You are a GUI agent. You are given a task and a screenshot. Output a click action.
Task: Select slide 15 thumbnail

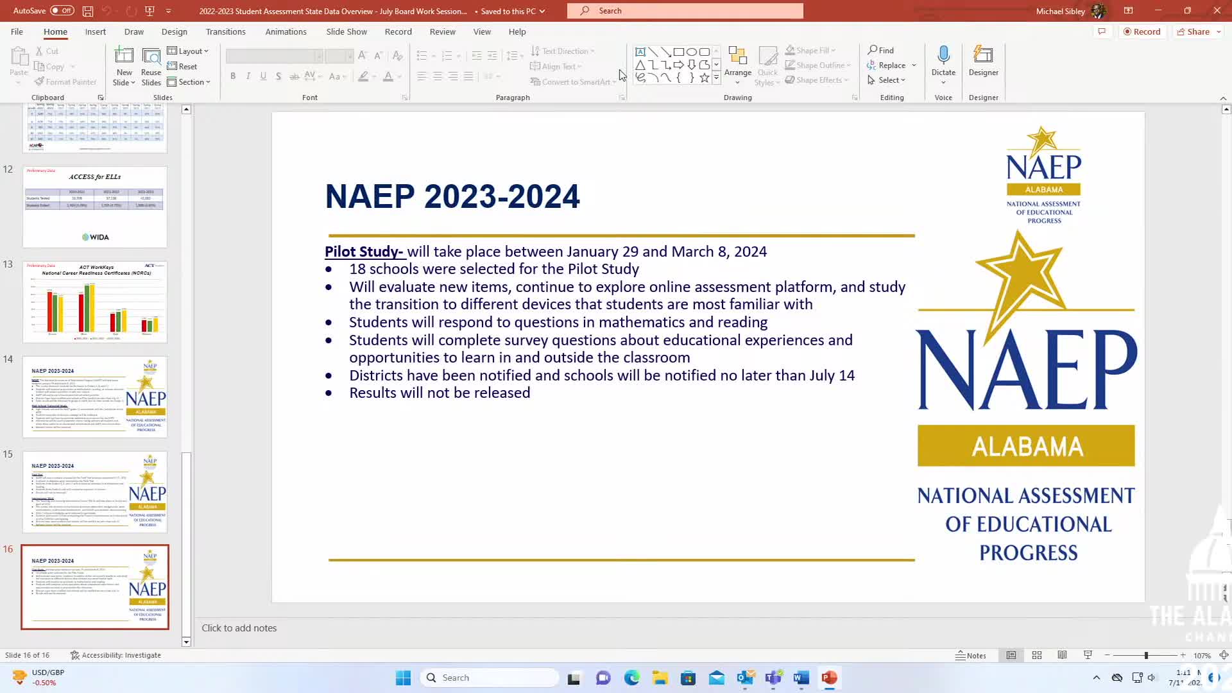click(x=95, y=492)
